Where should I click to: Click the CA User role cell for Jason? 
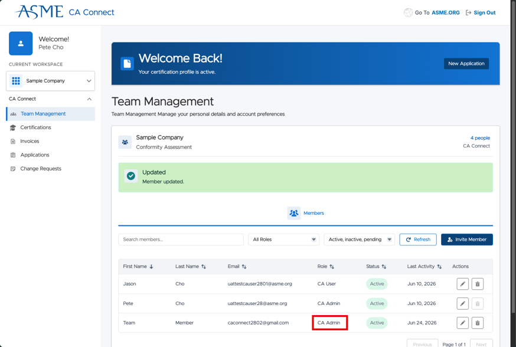click(326, 284)
